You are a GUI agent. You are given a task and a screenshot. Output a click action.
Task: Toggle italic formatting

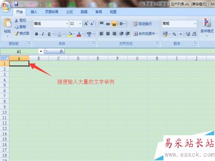43,34
